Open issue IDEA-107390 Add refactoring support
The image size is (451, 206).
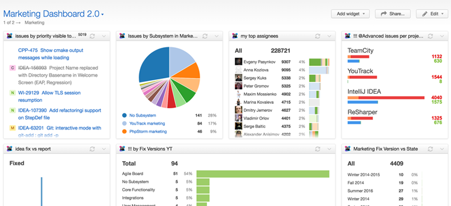[x=59, y=114]
